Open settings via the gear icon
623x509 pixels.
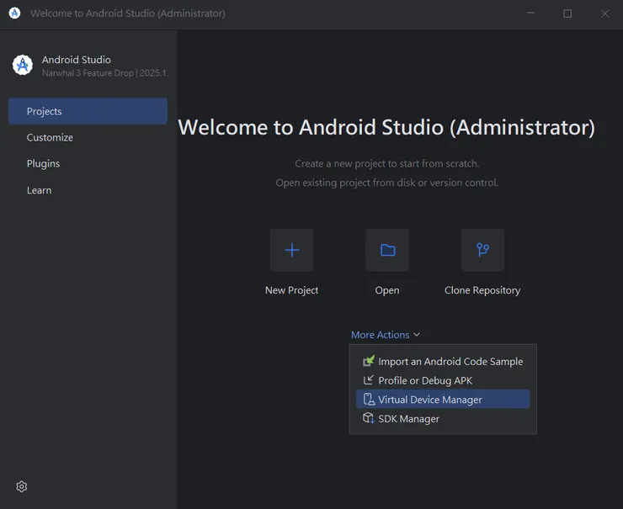point(22,486)
